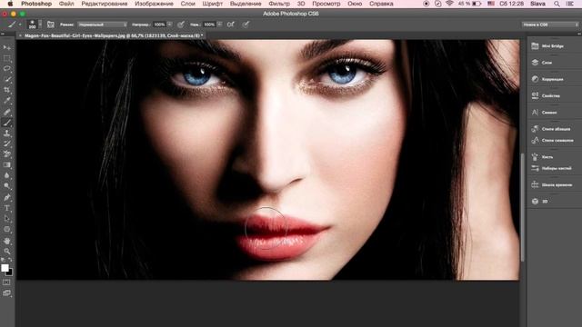The height and width of the screenshot is (327, 582).
Task: Click the background color swatch
Action: (x=11, y=273)
